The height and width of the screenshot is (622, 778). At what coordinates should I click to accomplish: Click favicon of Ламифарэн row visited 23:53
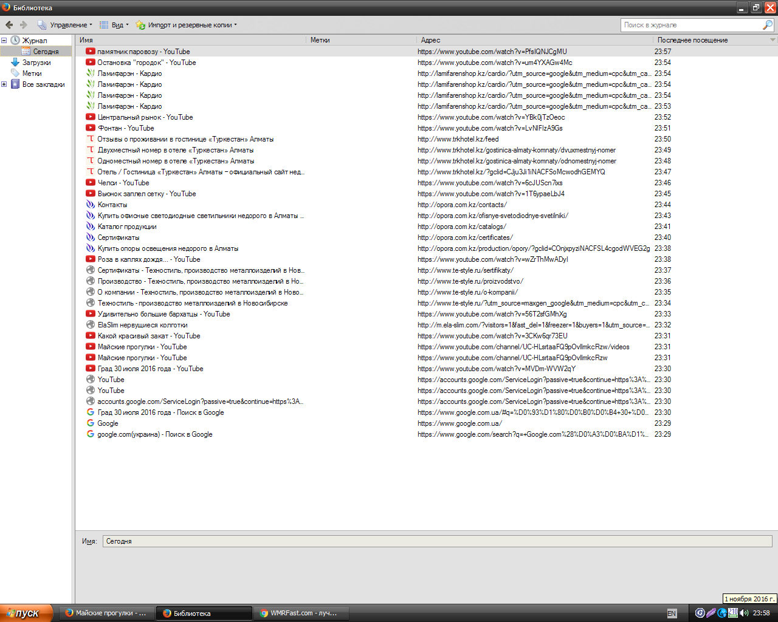tap(91, 106)
